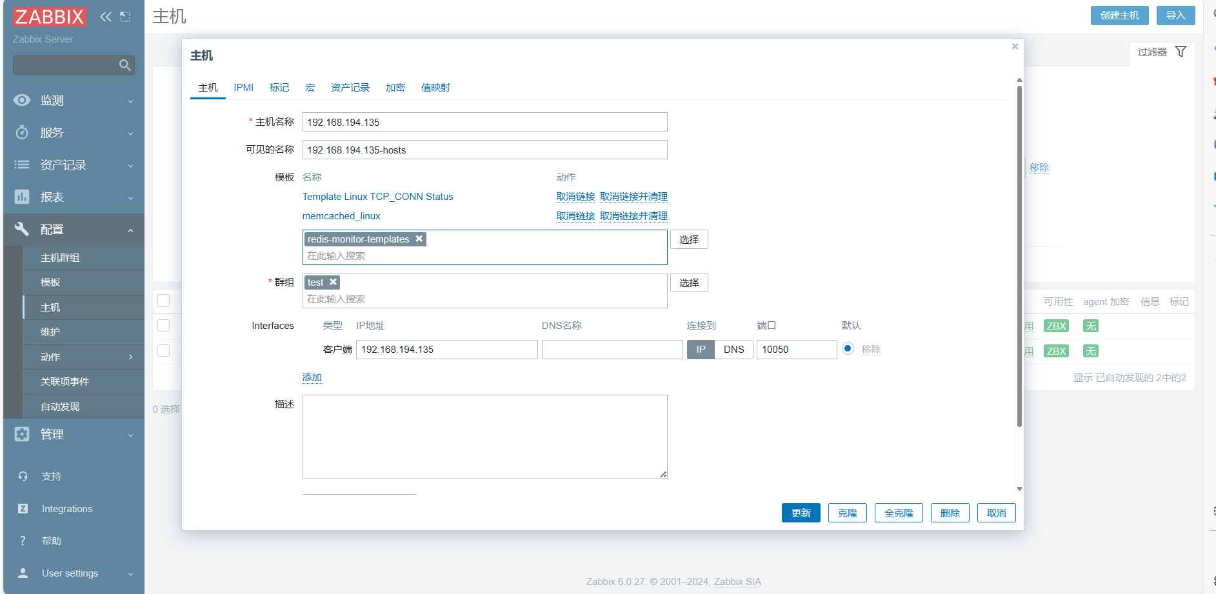Image resolution: width=1216 pixels, height=594 pixels.
Task: Hide the sidebar via the kiosk icon
Action: tap(125, 17)
